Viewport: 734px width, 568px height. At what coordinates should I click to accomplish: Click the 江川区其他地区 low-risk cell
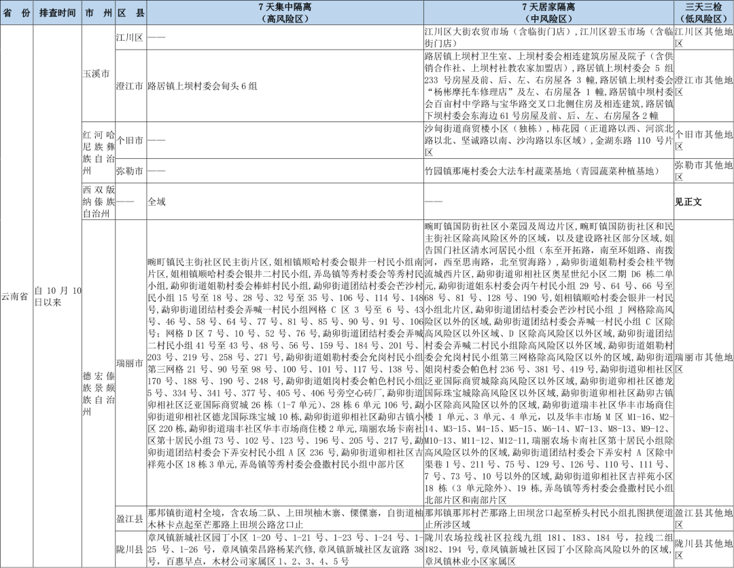703,37
